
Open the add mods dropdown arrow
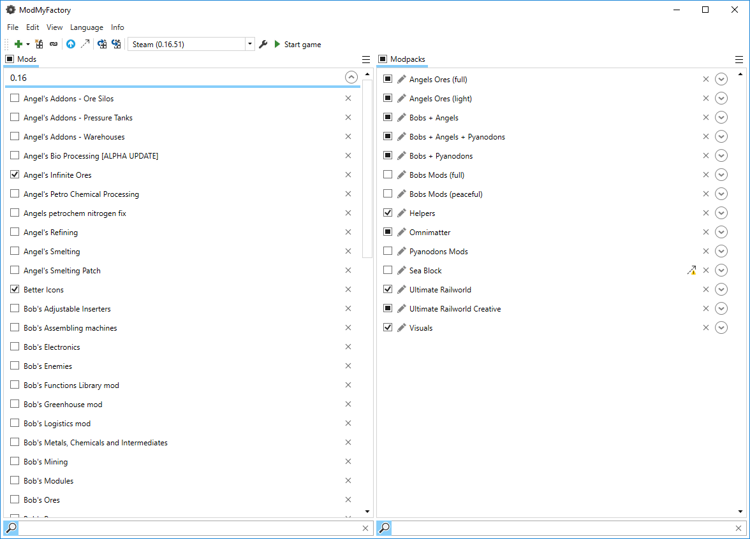[x=28, y=45]
